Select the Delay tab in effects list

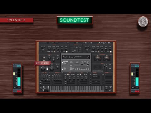click(x=64, y=67)
